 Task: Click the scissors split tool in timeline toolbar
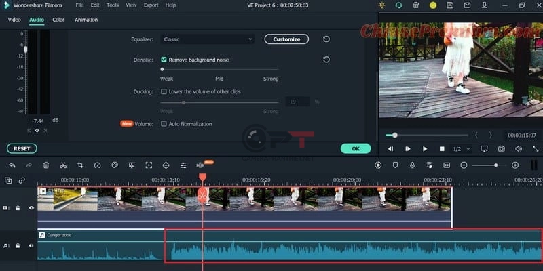62,165
